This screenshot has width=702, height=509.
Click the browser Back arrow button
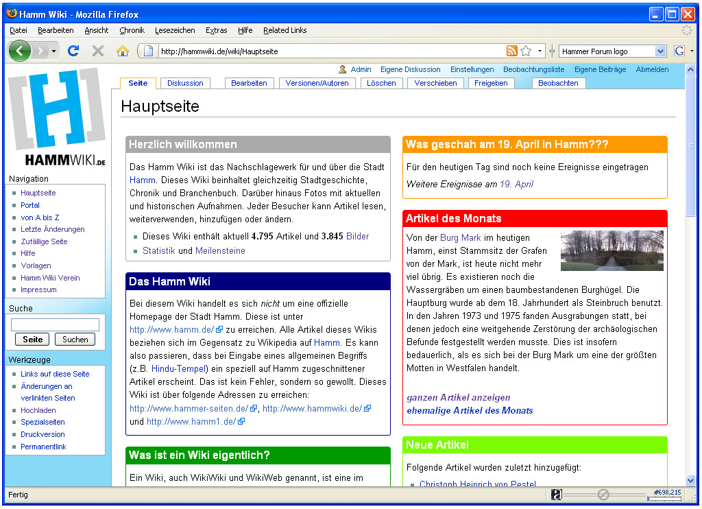click(x=19, y=51)
